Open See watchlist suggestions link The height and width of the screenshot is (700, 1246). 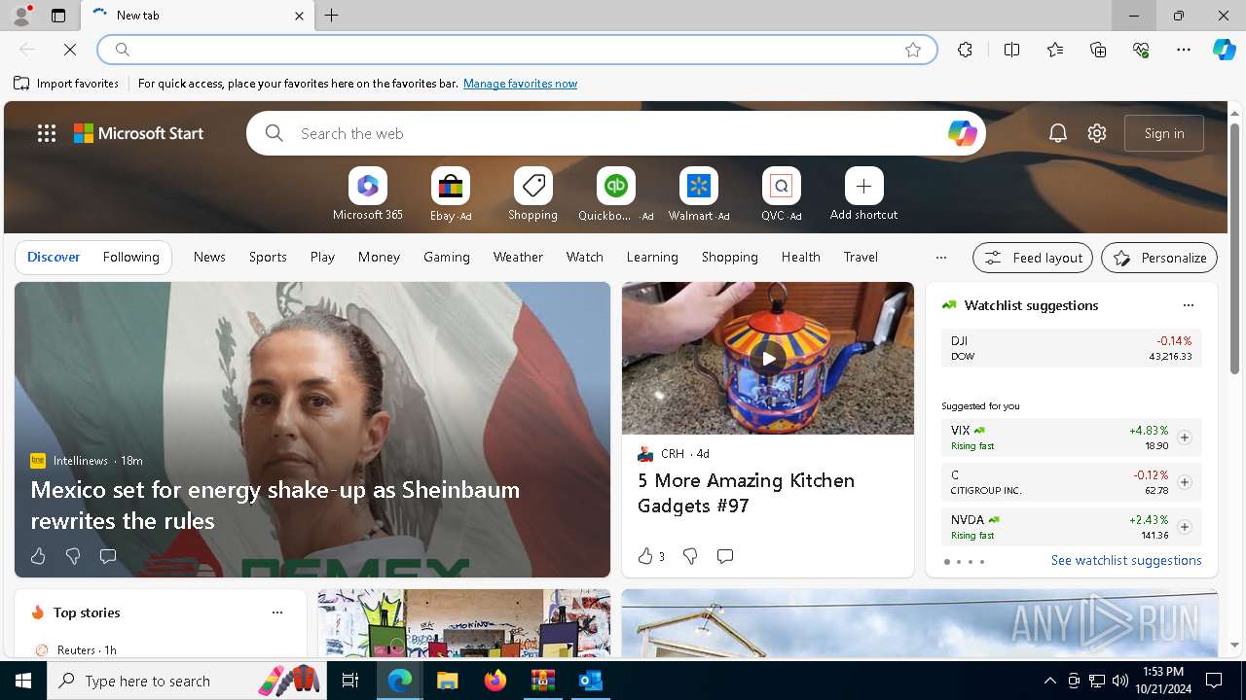(x=1126, y=560)
